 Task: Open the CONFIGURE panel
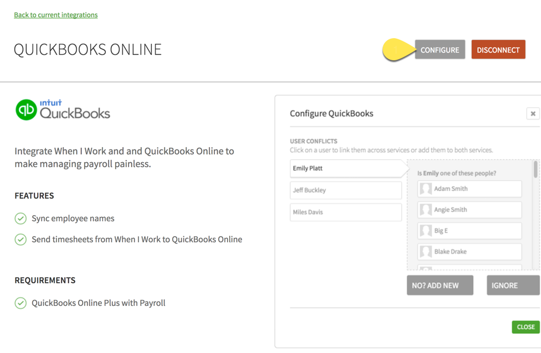coord(440,49)
